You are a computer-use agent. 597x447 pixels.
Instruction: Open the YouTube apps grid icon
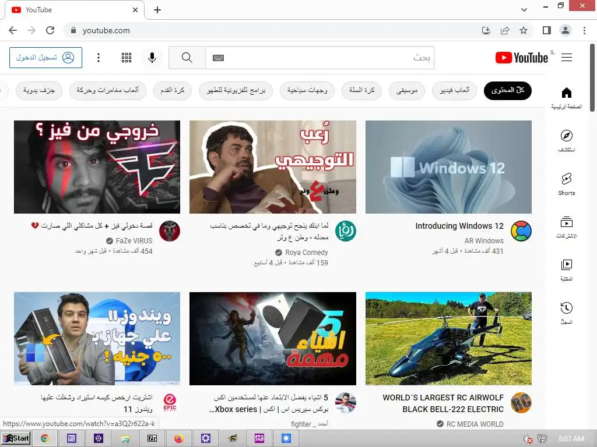coord(127,58)
